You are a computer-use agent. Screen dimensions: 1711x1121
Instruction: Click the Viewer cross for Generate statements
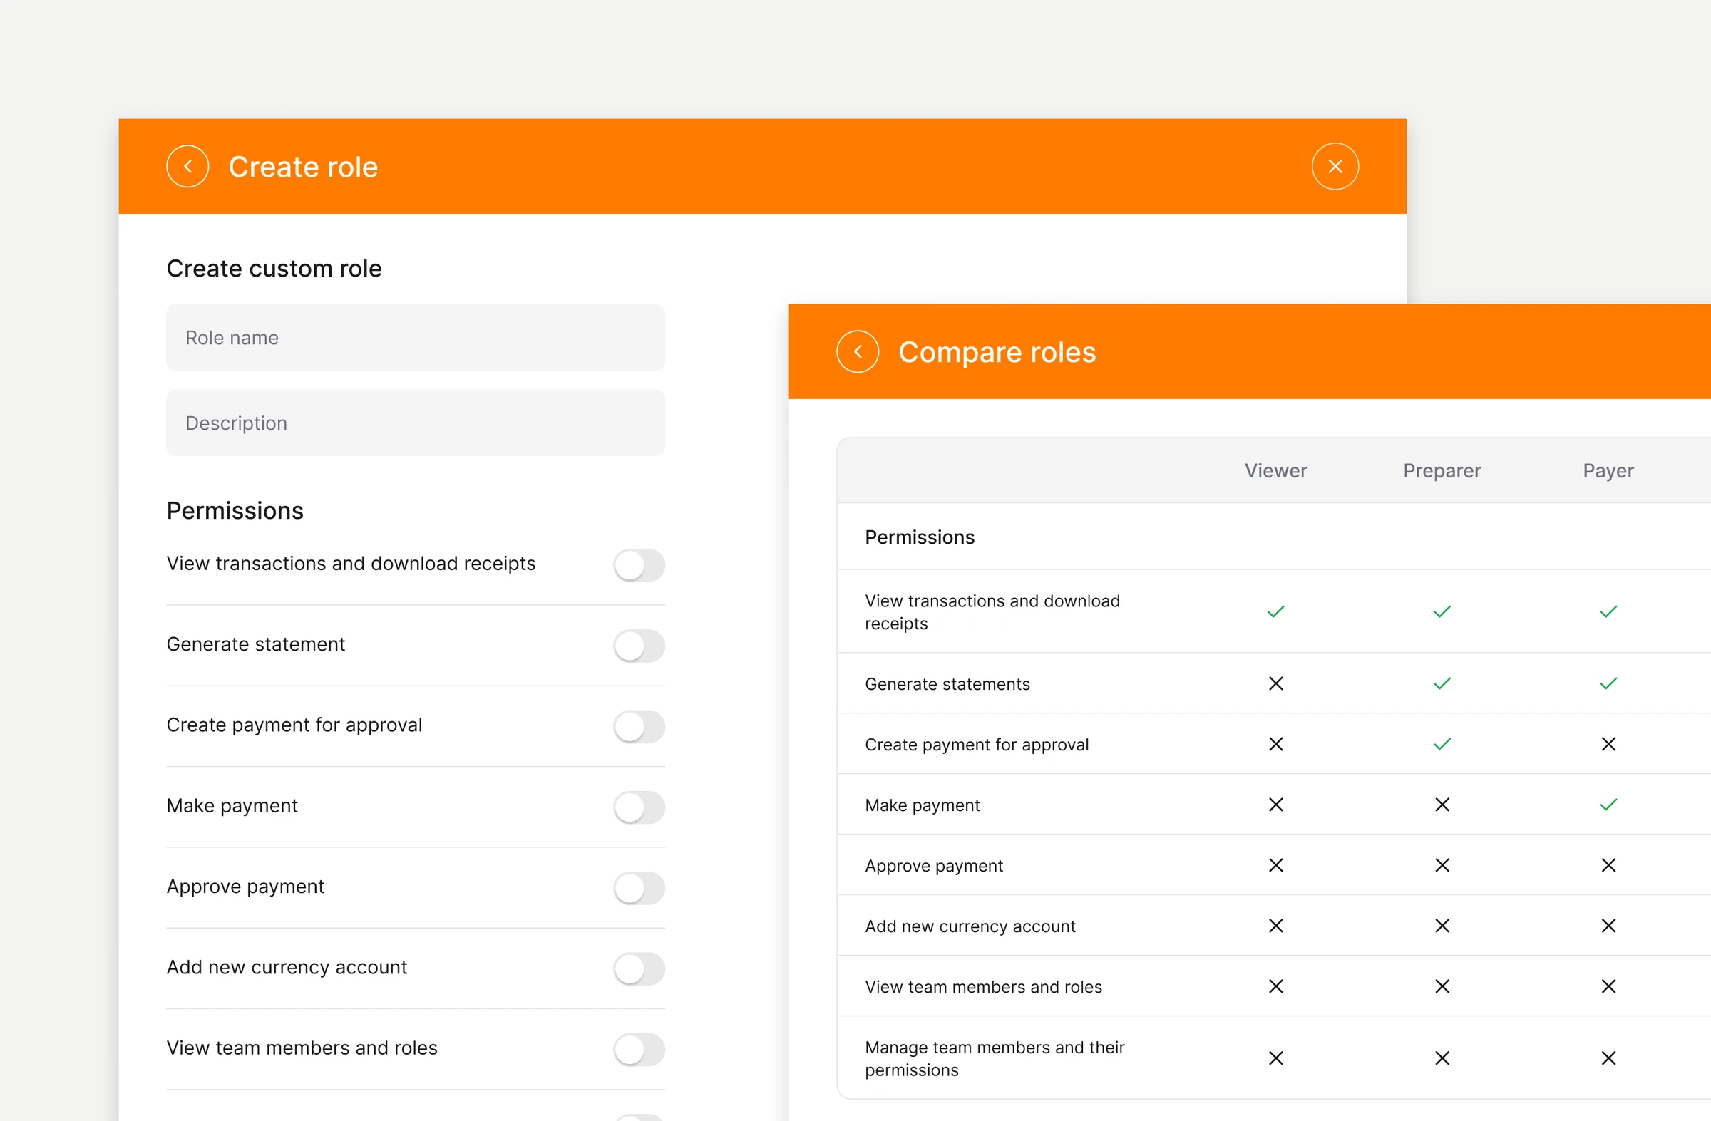point(1275,683)
